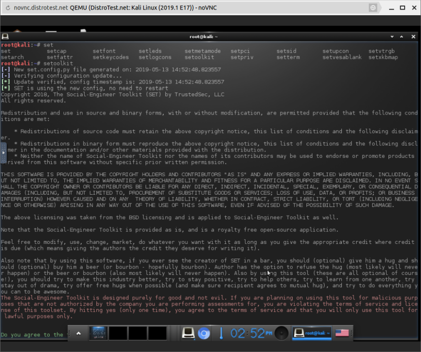Click the 'root@kali:~# setoolkit' command line

point(37,63)
